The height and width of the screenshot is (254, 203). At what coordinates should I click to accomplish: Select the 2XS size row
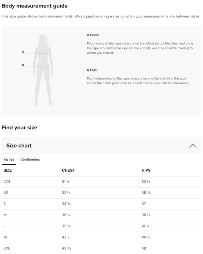(101, 182)
